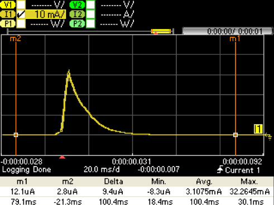This screenshot has height=205, width=274.
Task: Click the I1 current trace label
Action: 8,14
